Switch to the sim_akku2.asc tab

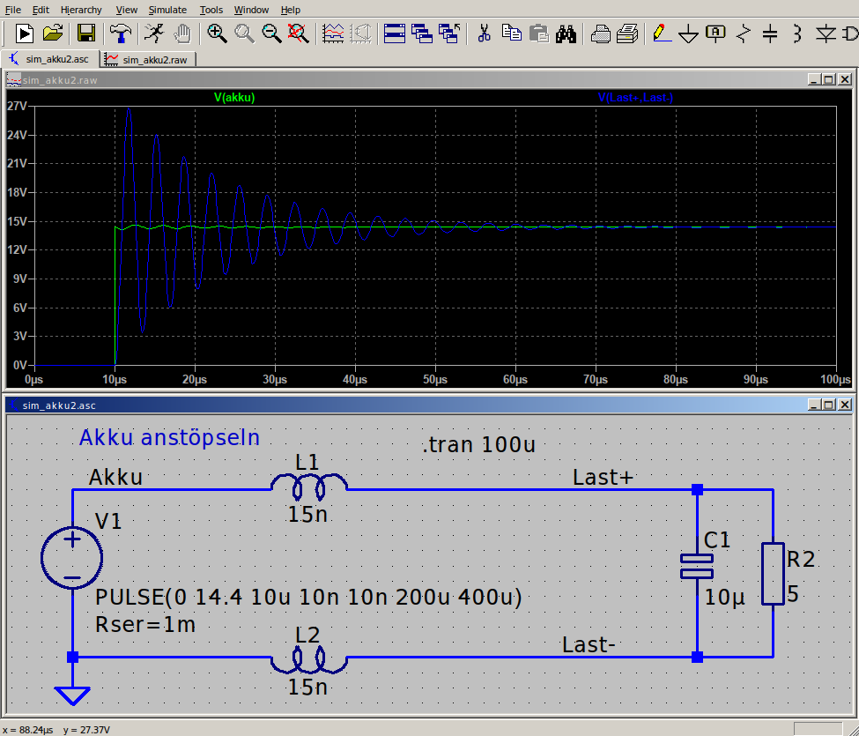pyautogui.click(x=50, y=59)
